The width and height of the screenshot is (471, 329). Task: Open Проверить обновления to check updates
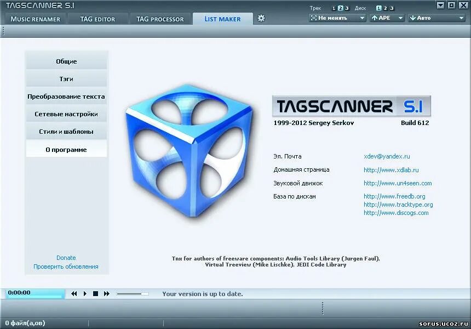point(66,266)
